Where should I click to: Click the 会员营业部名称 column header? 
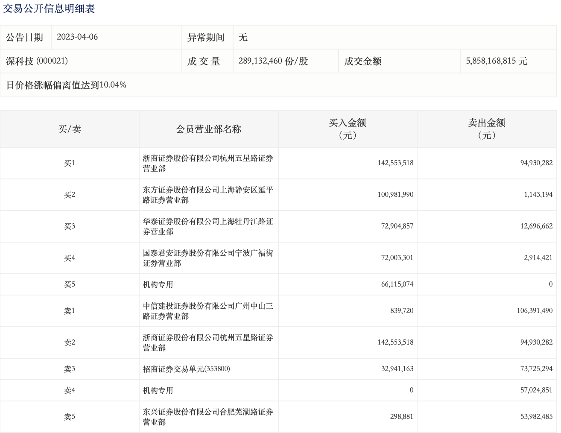coord(208,129)
